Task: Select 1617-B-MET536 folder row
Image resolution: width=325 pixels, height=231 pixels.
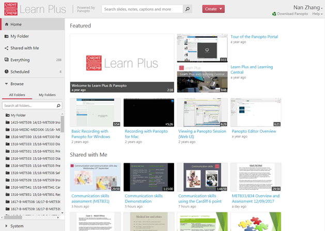Action: [x=33, y=202]
